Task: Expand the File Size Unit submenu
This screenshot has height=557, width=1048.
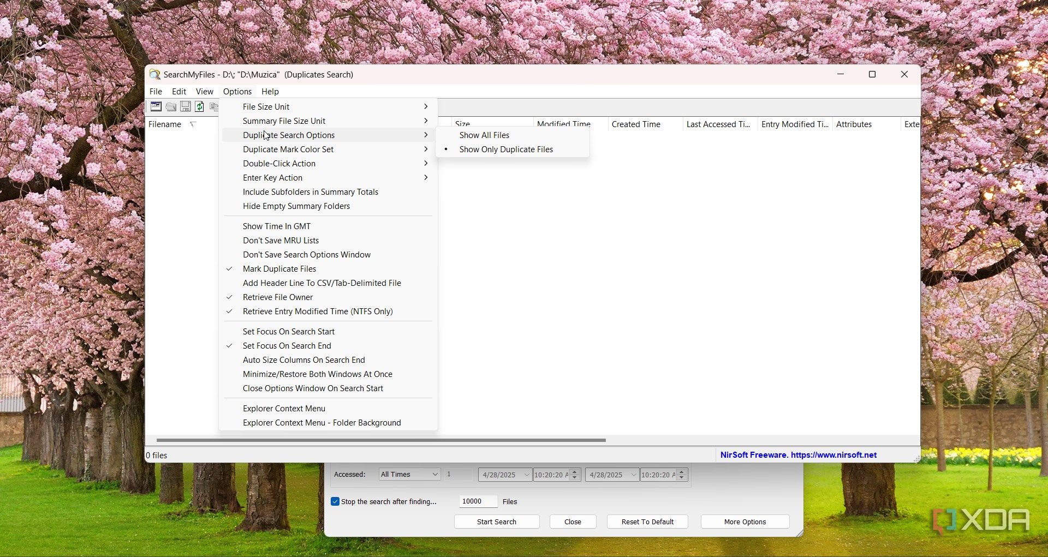Action: 328,107
